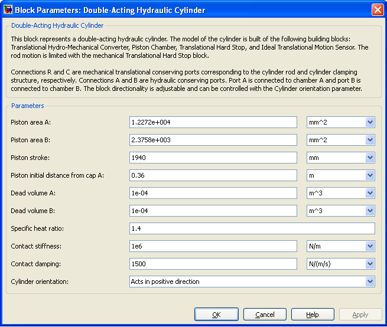This screenshot has width=387, height=327.
Task: Click the Contact damping value field
Action: coord(213,264)
